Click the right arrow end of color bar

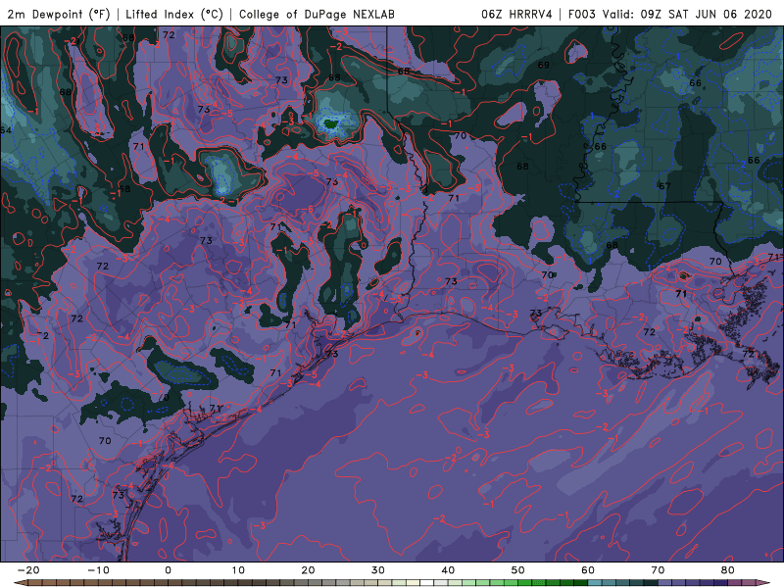point(763,582)
